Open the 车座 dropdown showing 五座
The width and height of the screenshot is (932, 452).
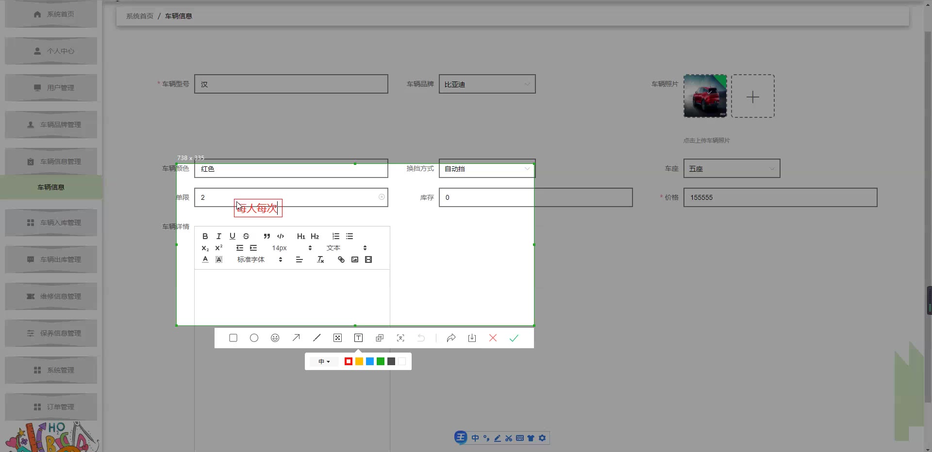(732, 168)
